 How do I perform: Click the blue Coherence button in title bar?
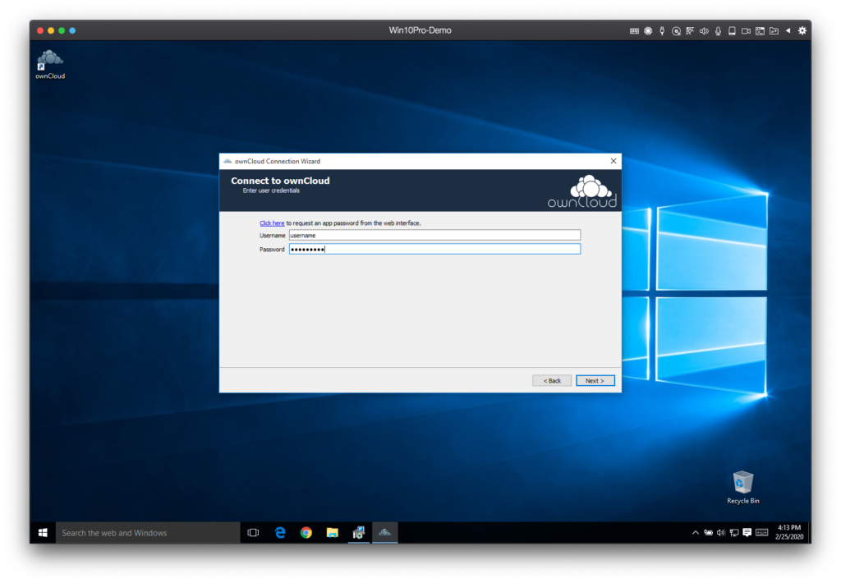coord(72,30)
